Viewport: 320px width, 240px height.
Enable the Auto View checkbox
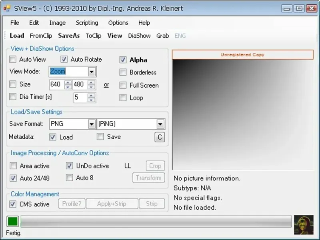pyautogui.click(x=13, y=59)
